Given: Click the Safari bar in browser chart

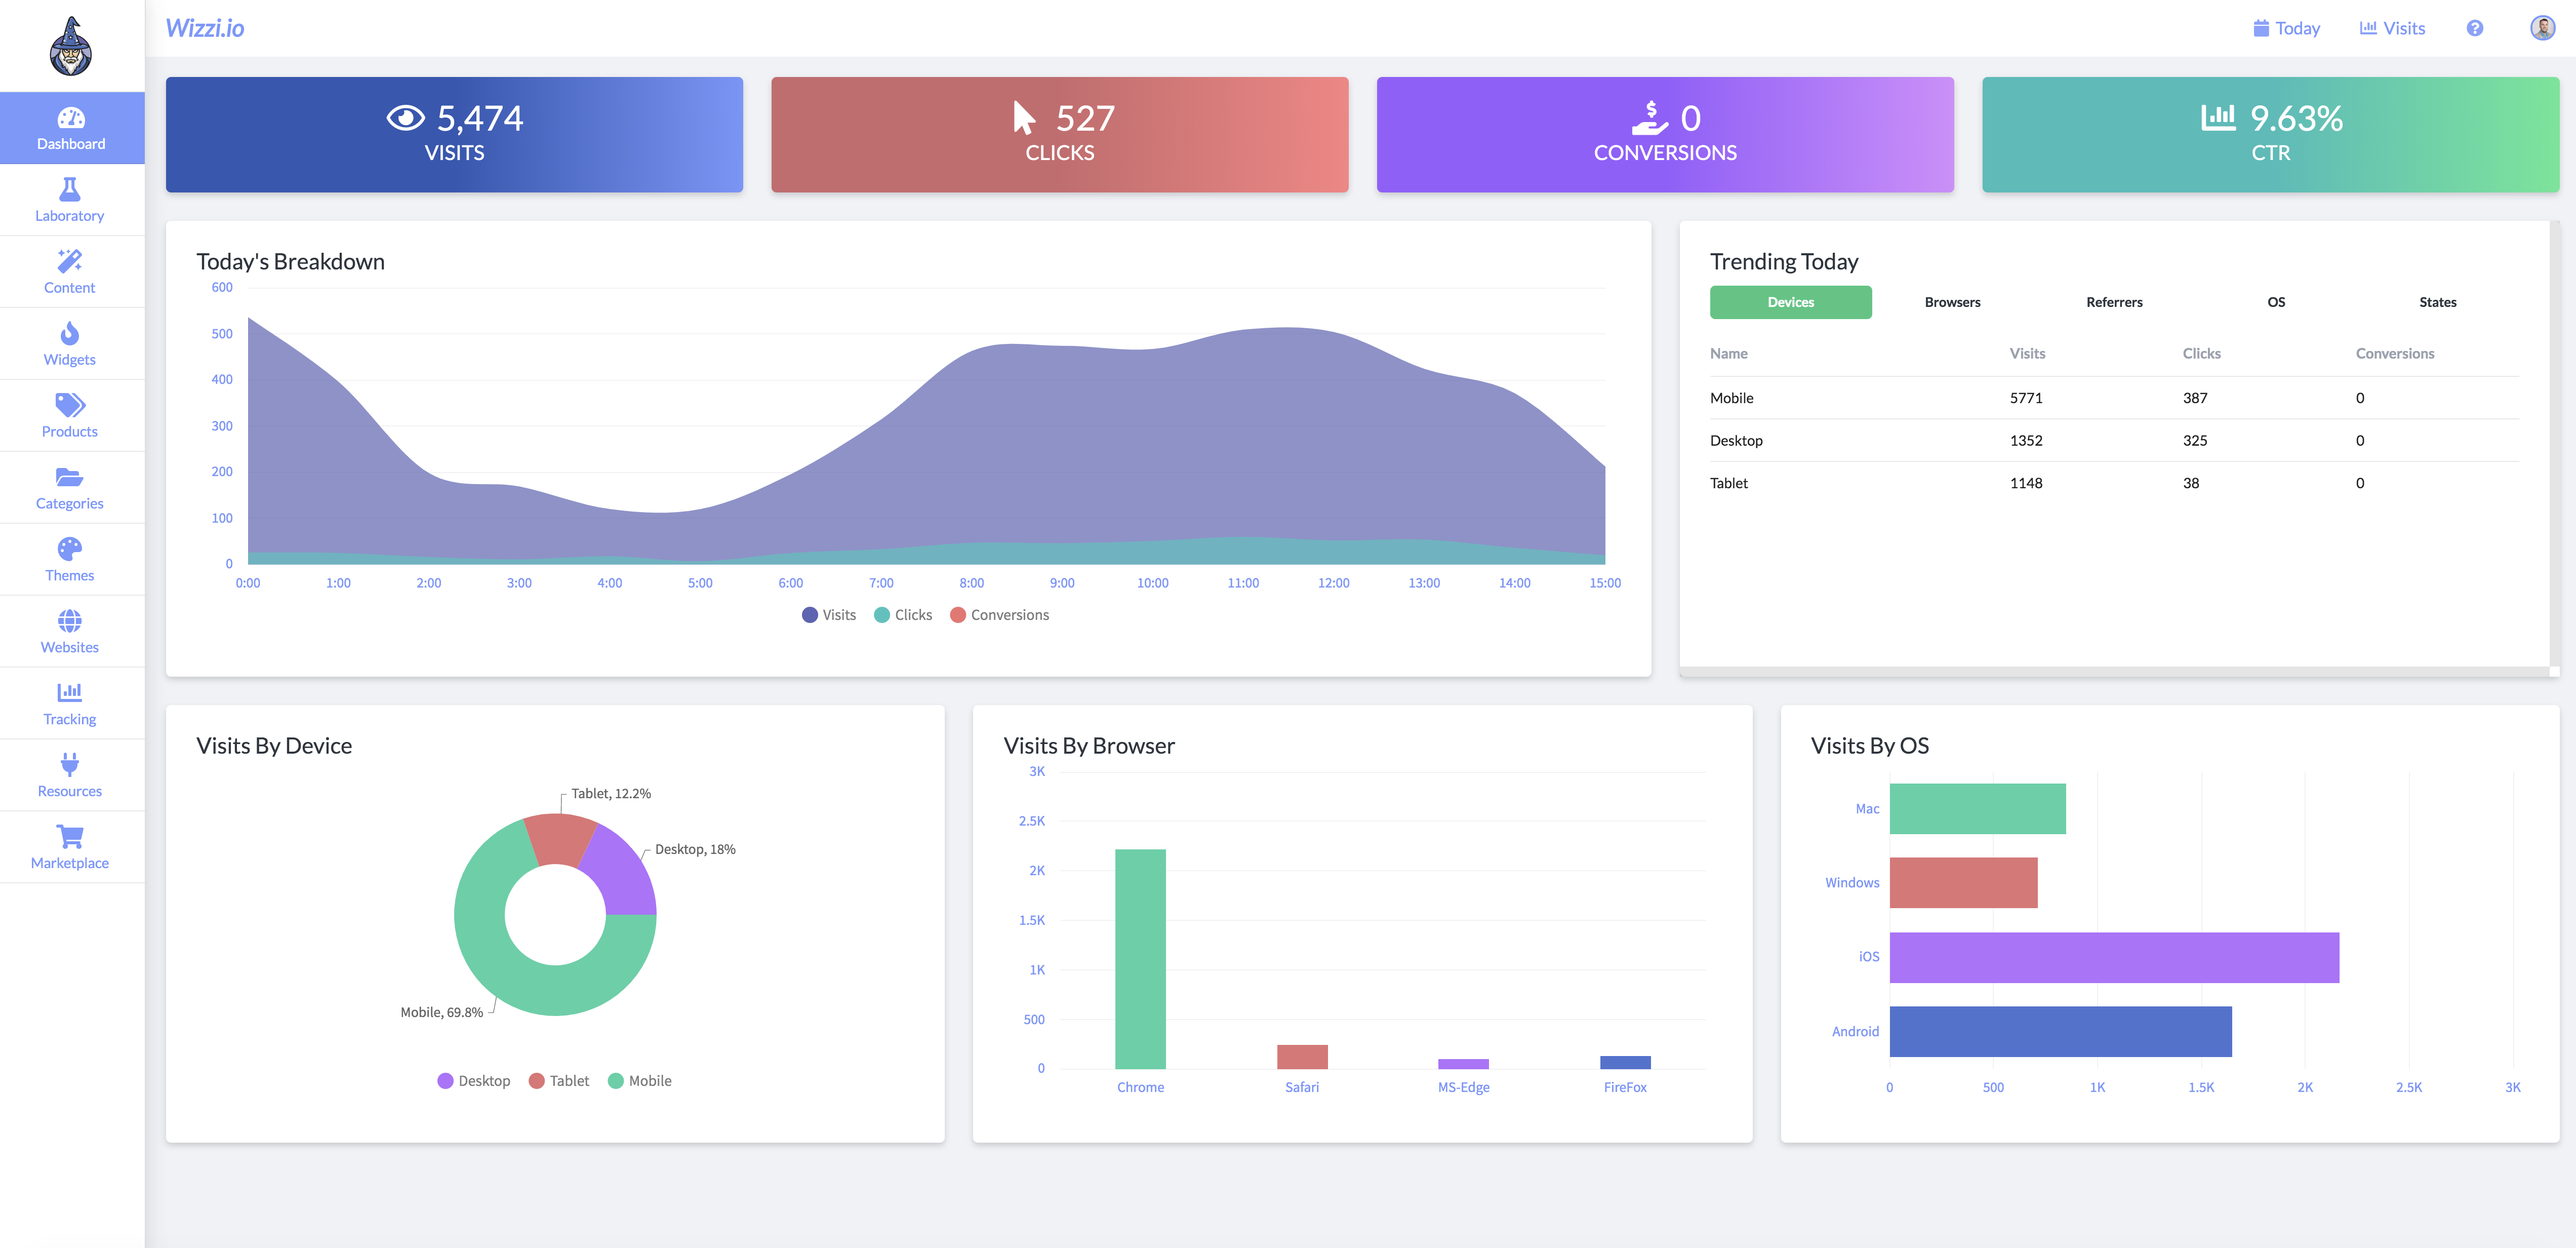Looking at the screenshot, I should (1302, 1057).
